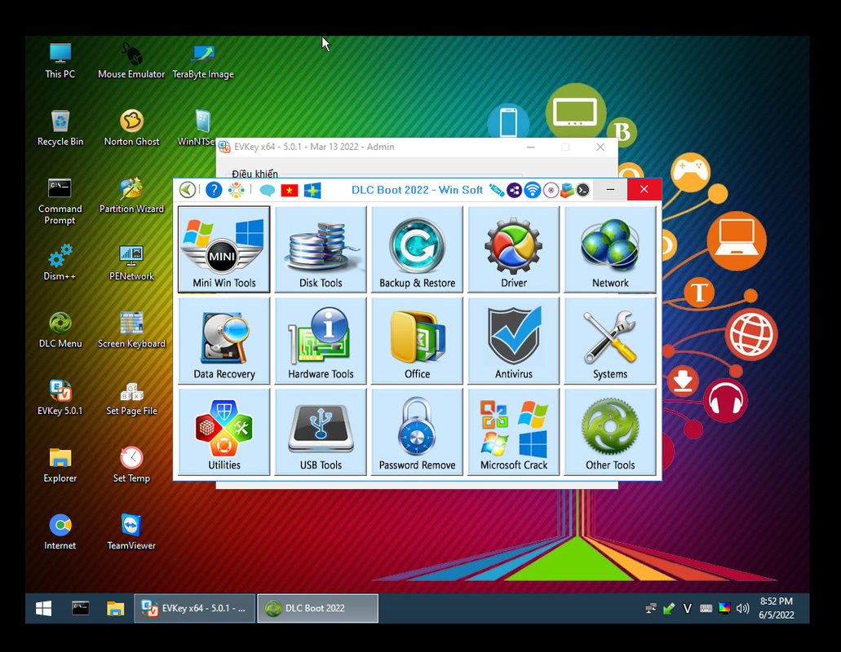Select the Norton Ghost desktop shortcut
841x652 pixels.
[131, 129]
